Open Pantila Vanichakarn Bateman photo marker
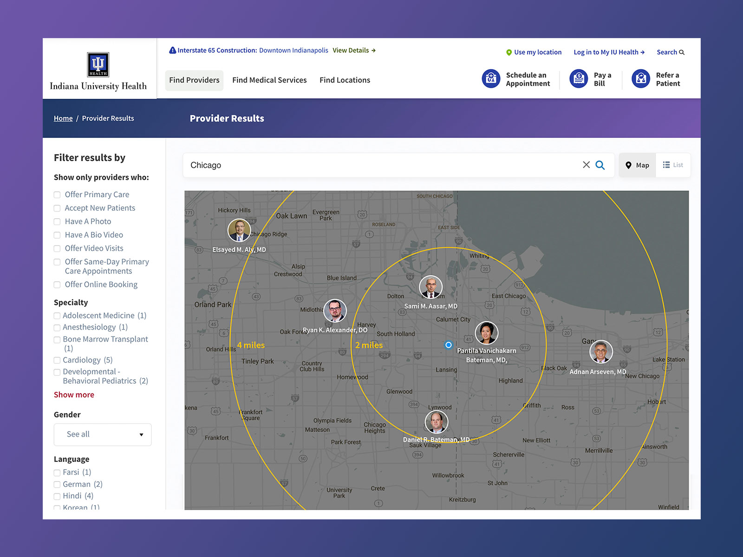This screenshot has width=743, height=557. tap(487, 332)
